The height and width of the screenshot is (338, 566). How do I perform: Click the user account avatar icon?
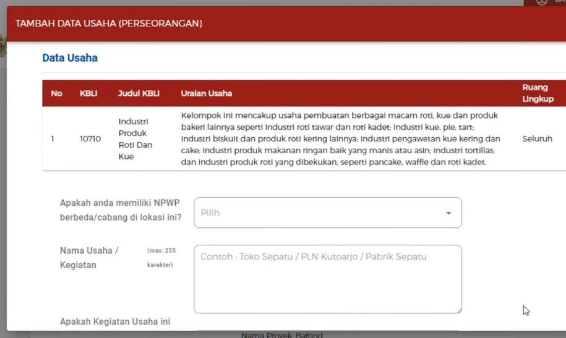pyautogui.click(x=542, y=2)
